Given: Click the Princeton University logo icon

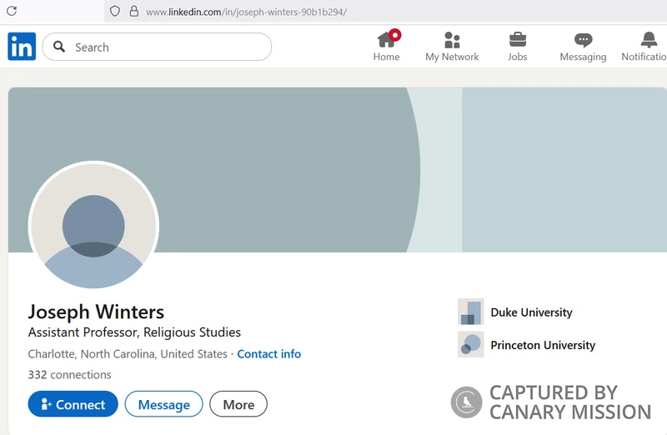Looking at the screenshot, I should 470,344.
